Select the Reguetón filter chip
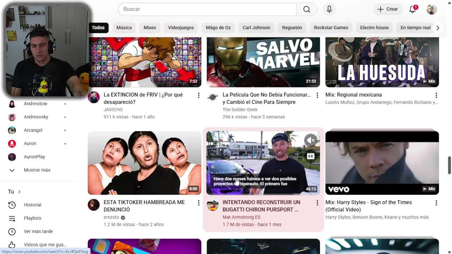Viewport: 452px width, 254px height. [x=292, y=28]
